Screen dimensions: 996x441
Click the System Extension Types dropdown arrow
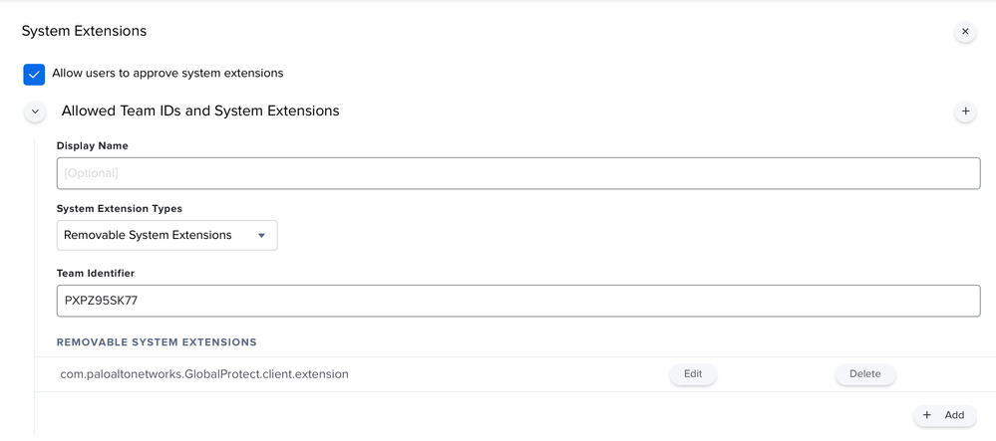tap(261, 235)
